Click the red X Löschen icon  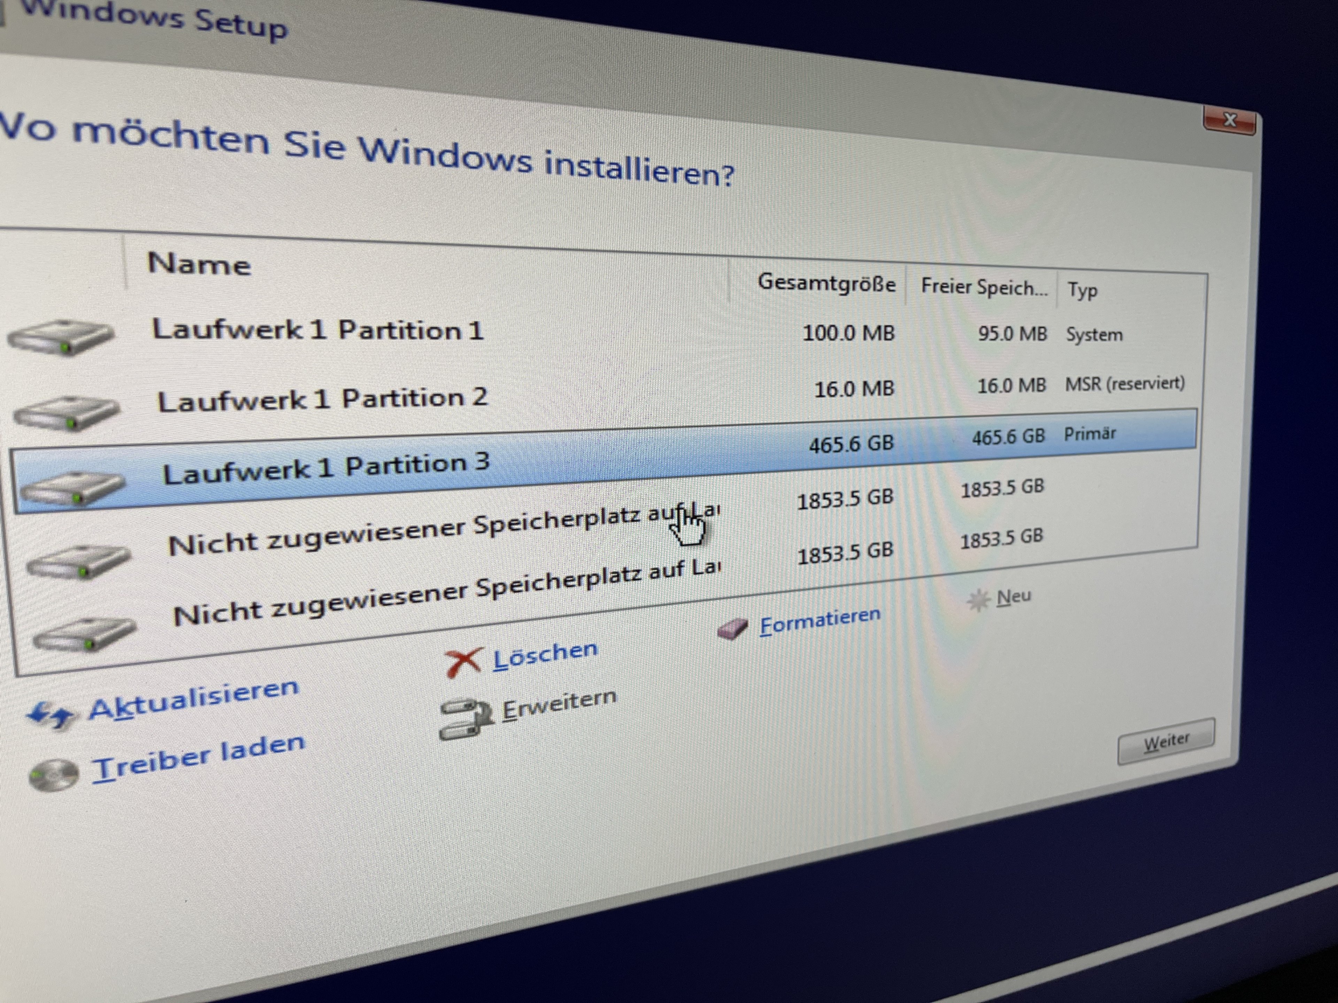(x=464, y=662)
